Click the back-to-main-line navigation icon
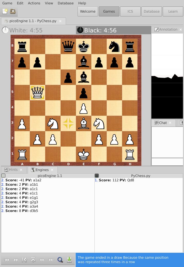The width and height of the screenshot is (184, 267). pos(24,260)
